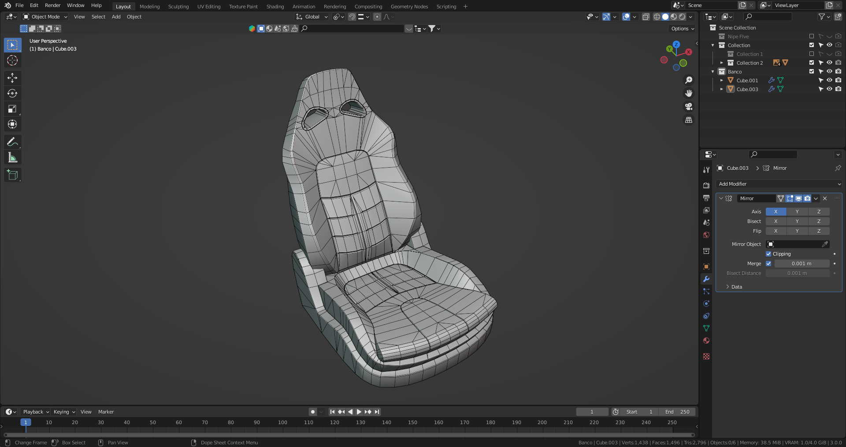Select the Annotate tool

[12, 142]
